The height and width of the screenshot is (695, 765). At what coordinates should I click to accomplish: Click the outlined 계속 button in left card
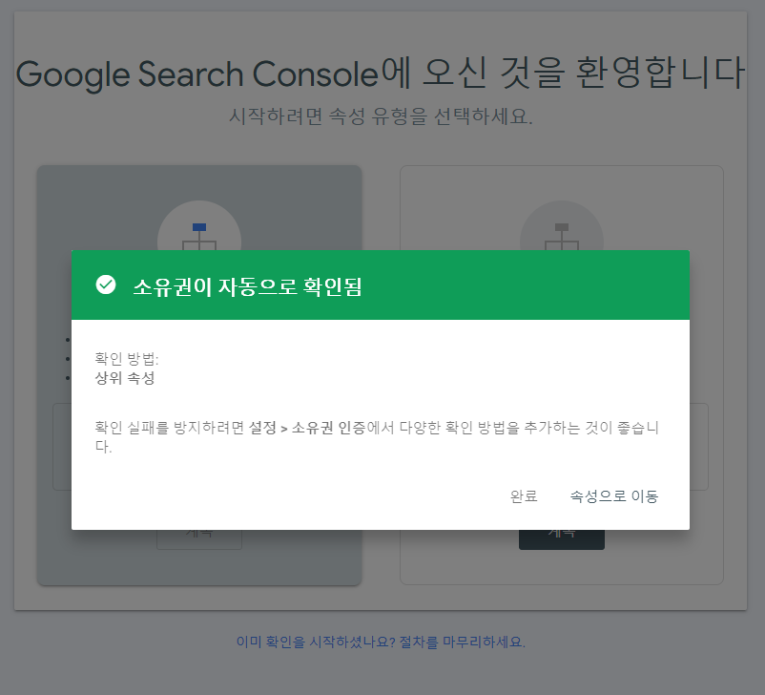coord(199,539)
